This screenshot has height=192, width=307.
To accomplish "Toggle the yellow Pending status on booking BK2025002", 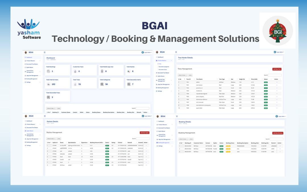I will click(x=228, y=149).
